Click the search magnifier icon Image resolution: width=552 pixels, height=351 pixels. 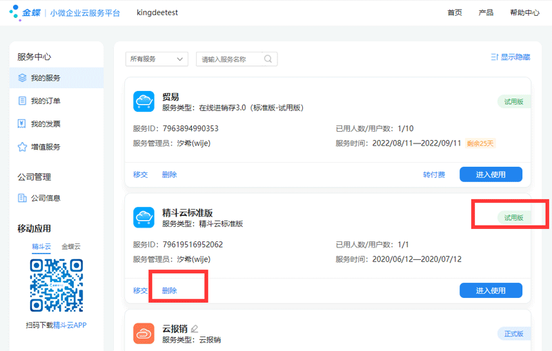pos(268,59)
